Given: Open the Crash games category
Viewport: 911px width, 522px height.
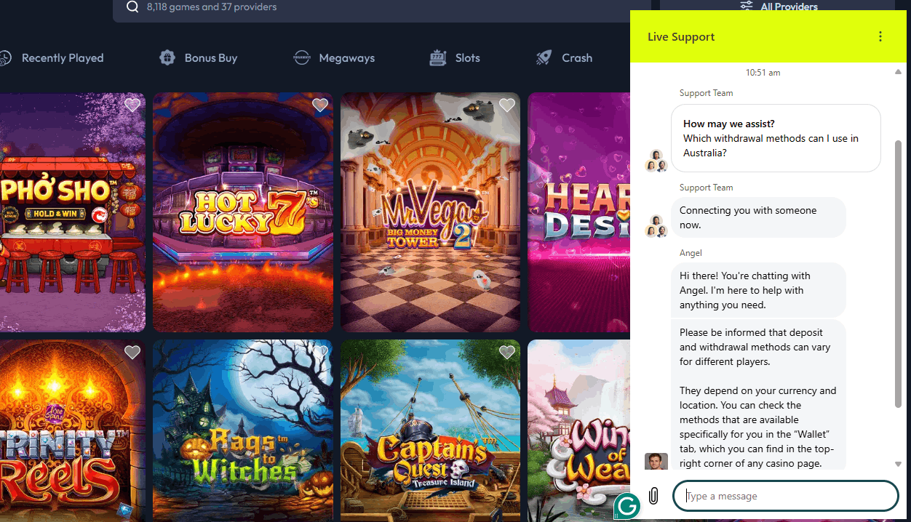Looking at the screenshot, I should tap(564, 58).
